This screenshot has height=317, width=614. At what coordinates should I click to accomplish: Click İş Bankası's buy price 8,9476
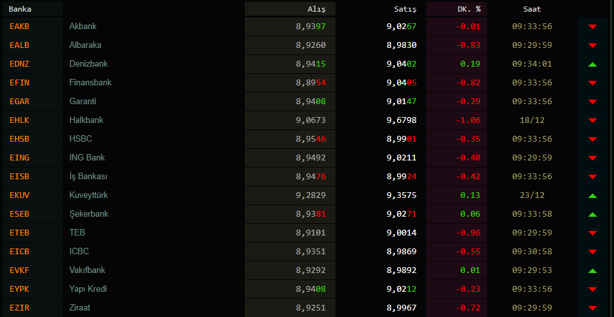point(311,177)
